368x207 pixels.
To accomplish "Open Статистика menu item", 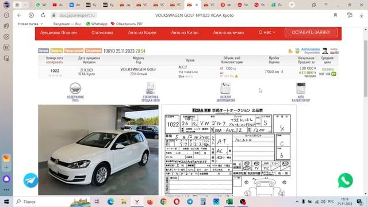I will point(102,33).
